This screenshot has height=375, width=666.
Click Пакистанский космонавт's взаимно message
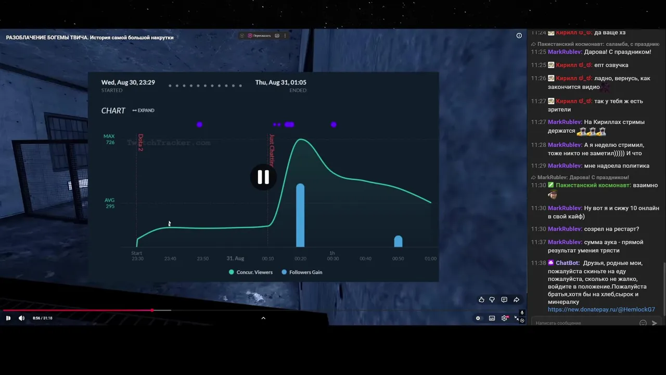point(645,185)
